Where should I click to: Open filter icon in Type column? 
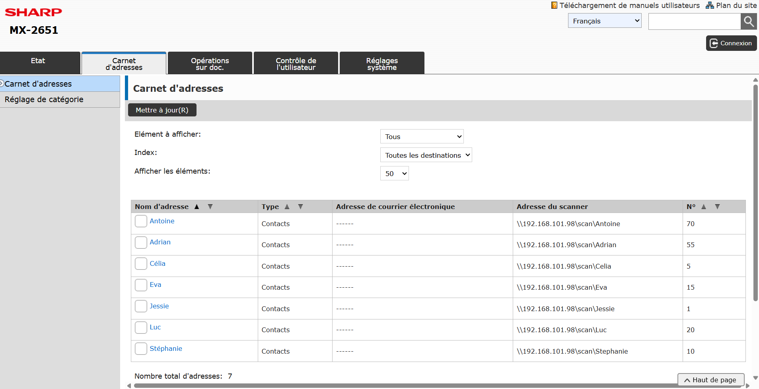pyautogui.click(x=300, y=207)
